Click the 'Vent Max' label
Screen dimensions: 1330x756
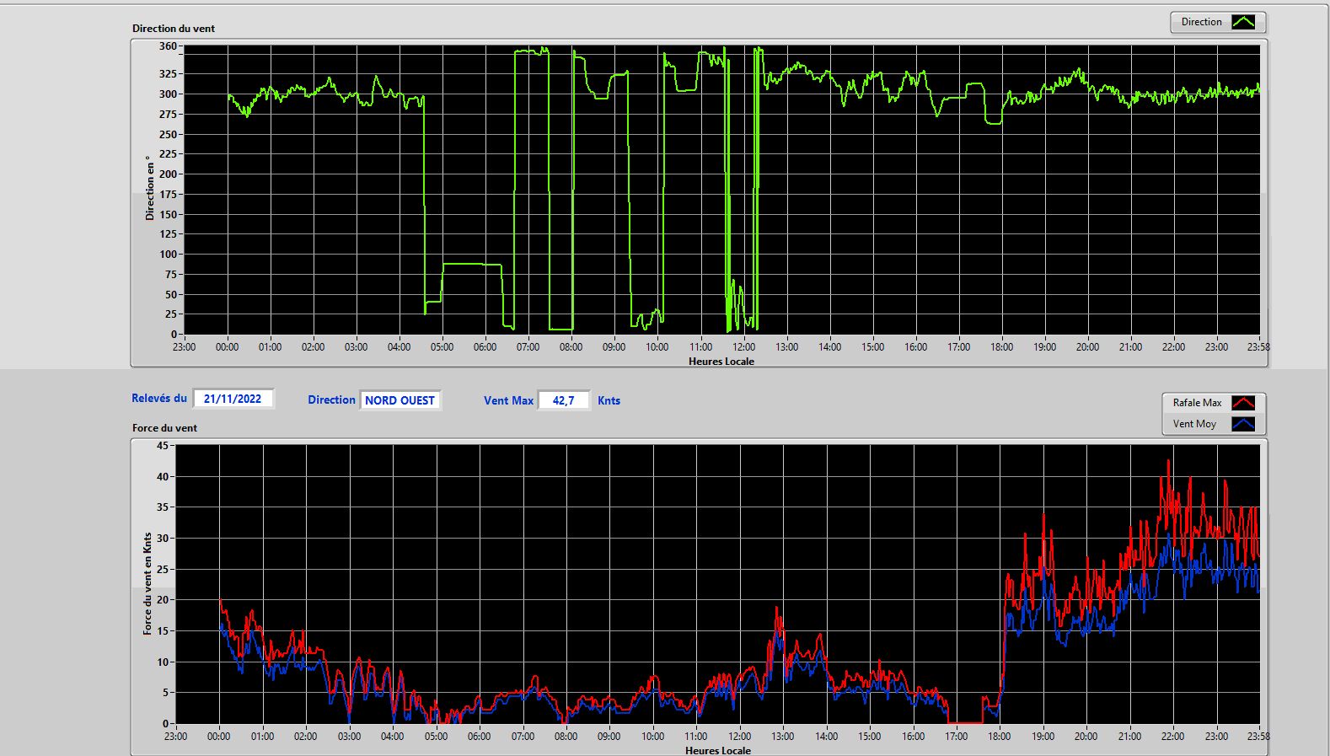(x=508, y=401)
